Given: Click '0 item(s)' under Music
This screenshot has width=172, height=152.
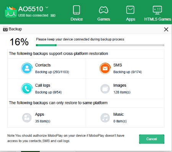Looking at the screenshot, I should pyautogui.click(x=120, y=121).
